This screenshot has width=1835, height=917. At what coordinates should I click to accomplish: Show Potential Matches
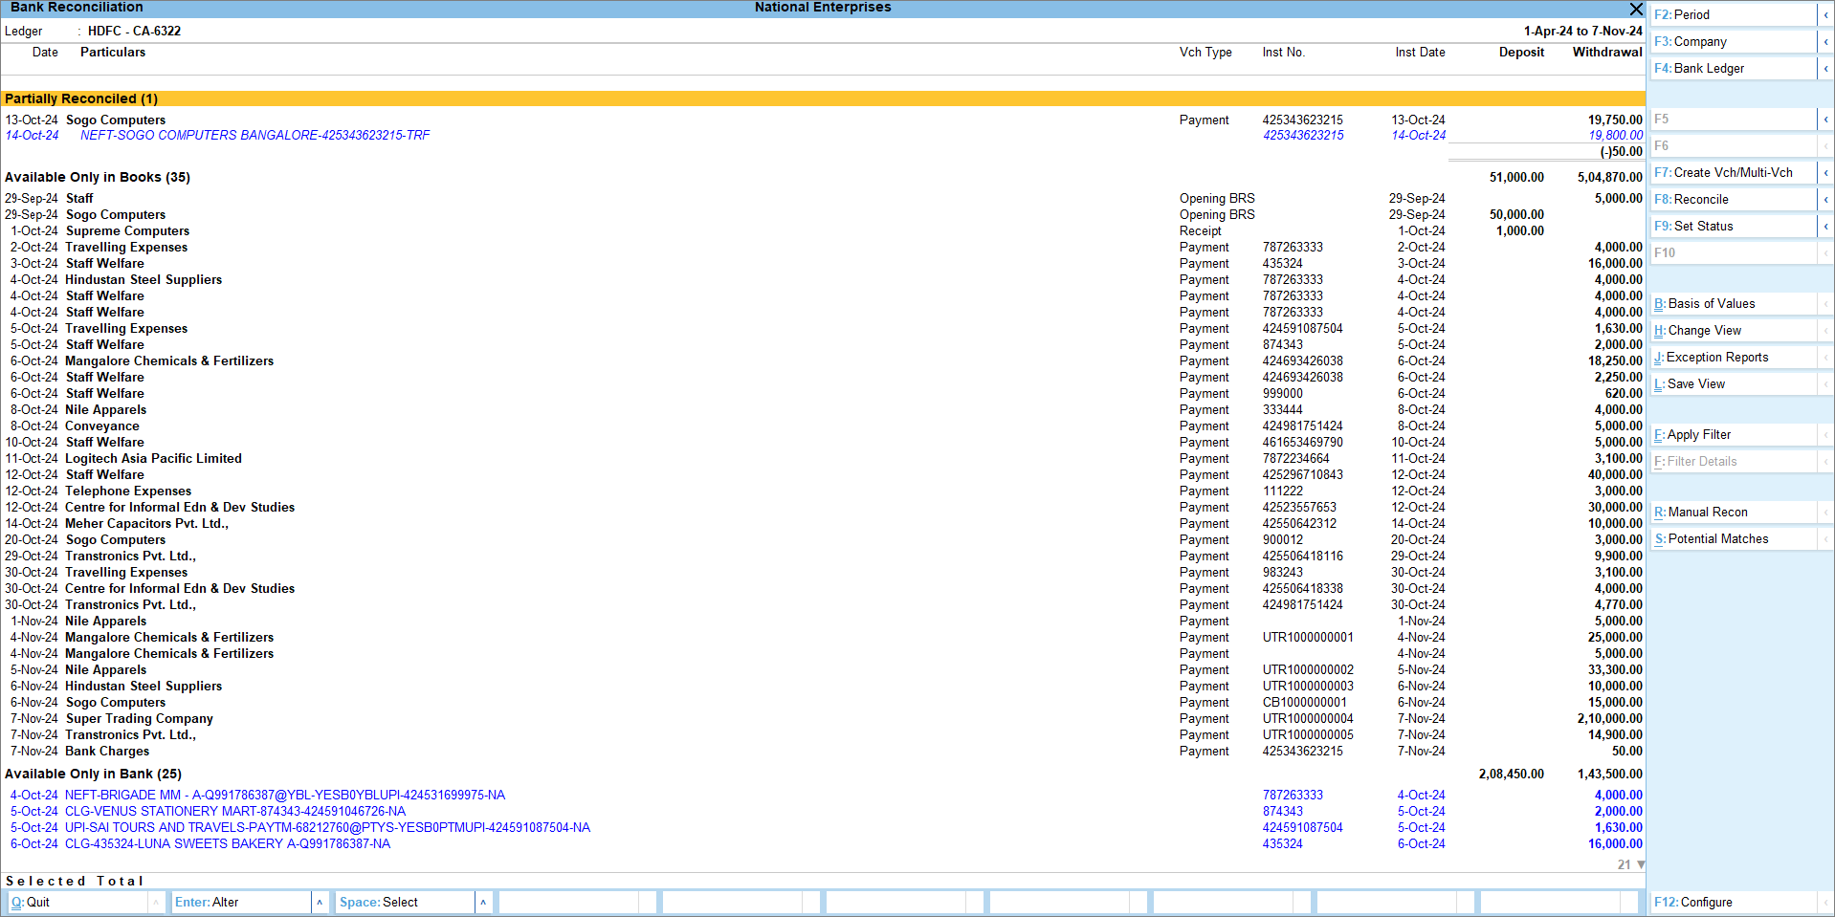tap(1733, 538)
